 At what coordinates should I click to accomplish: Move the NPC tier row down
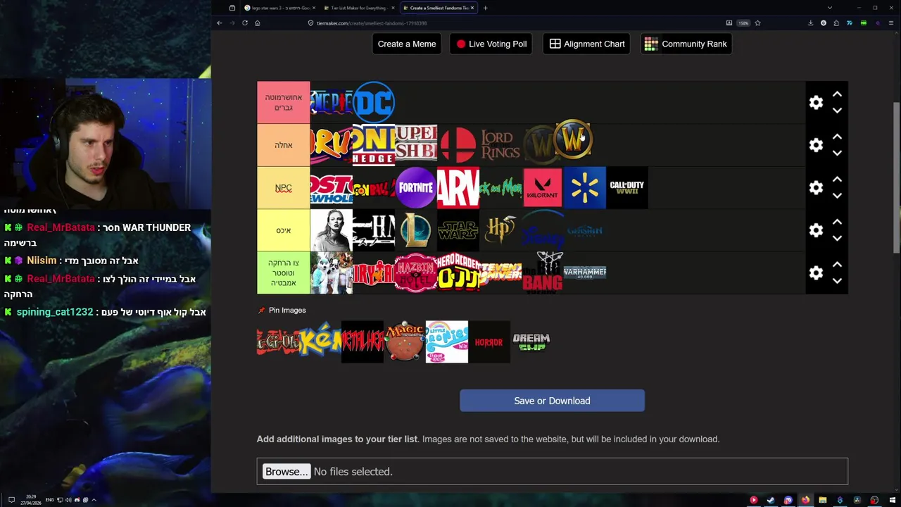(837, 196)
